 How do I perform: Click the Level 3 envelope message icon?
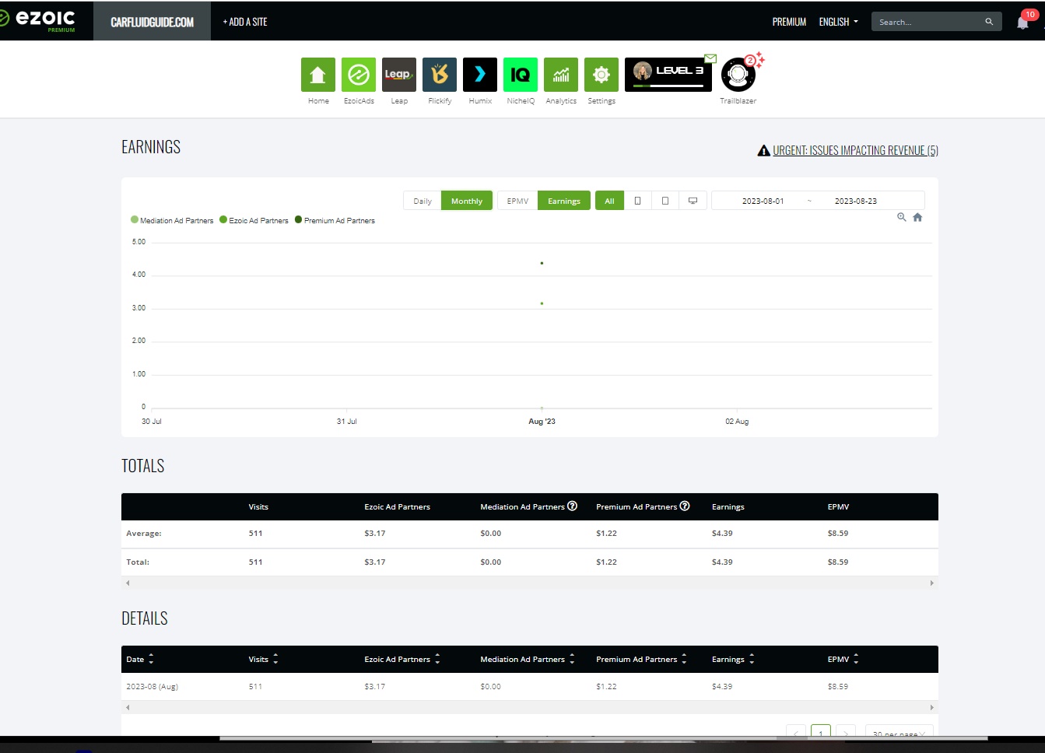710,58
